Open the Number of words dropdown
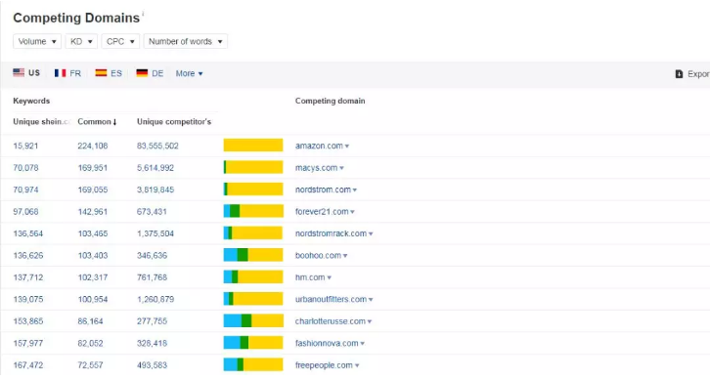Image resolution: width=710 pixels, height=380 pixels. 186,41
